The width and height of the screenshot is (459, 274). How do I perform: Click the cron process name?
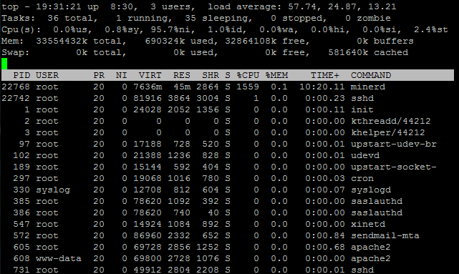362,178
